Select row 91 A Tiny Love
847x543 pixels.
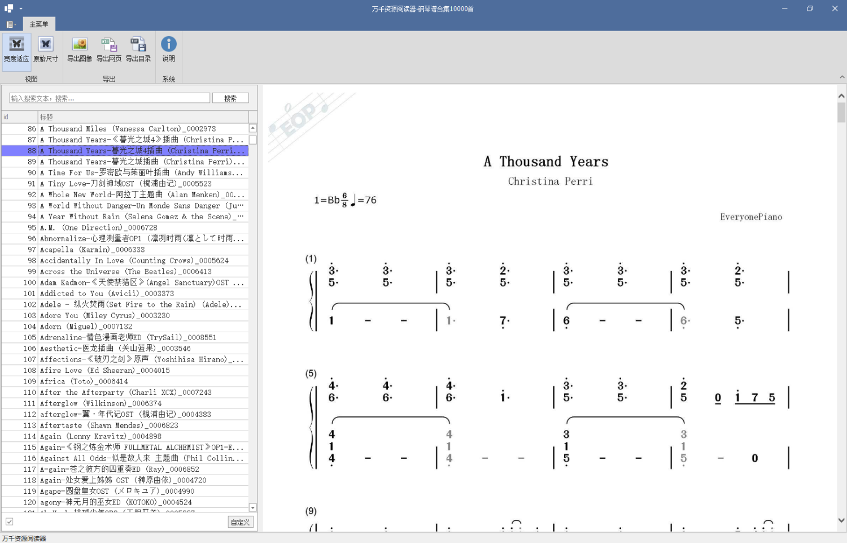click(125, 184)
